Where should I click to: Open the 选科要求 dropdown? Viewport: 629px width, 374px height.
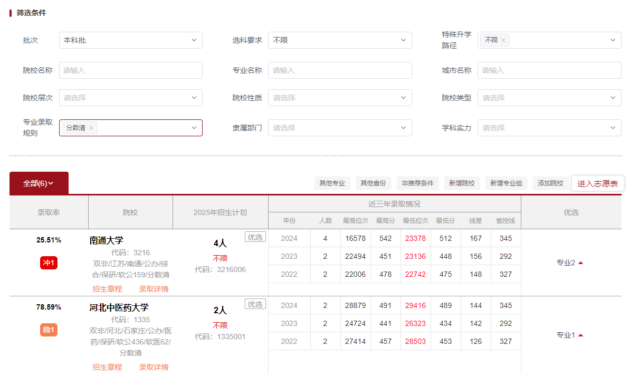pyautogui.click(x=340, y=40)
